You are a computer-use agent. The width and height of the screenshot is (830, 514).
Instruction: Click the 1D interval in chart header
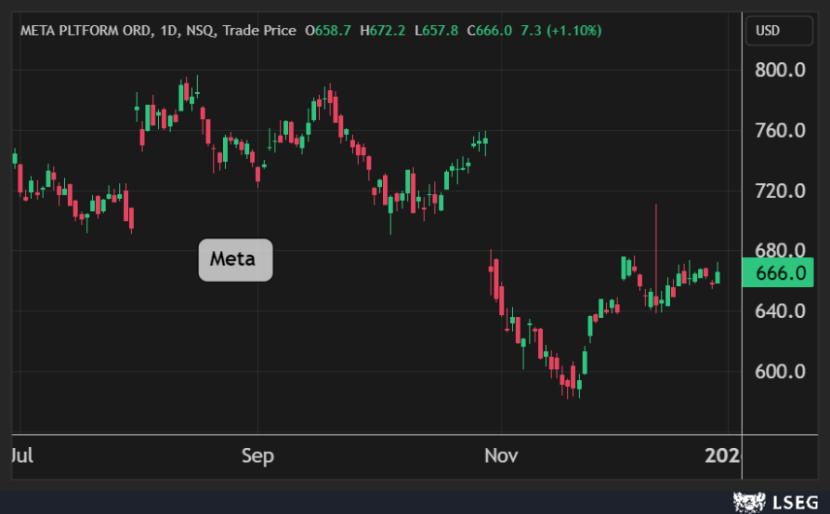click(x=167, y=31)
